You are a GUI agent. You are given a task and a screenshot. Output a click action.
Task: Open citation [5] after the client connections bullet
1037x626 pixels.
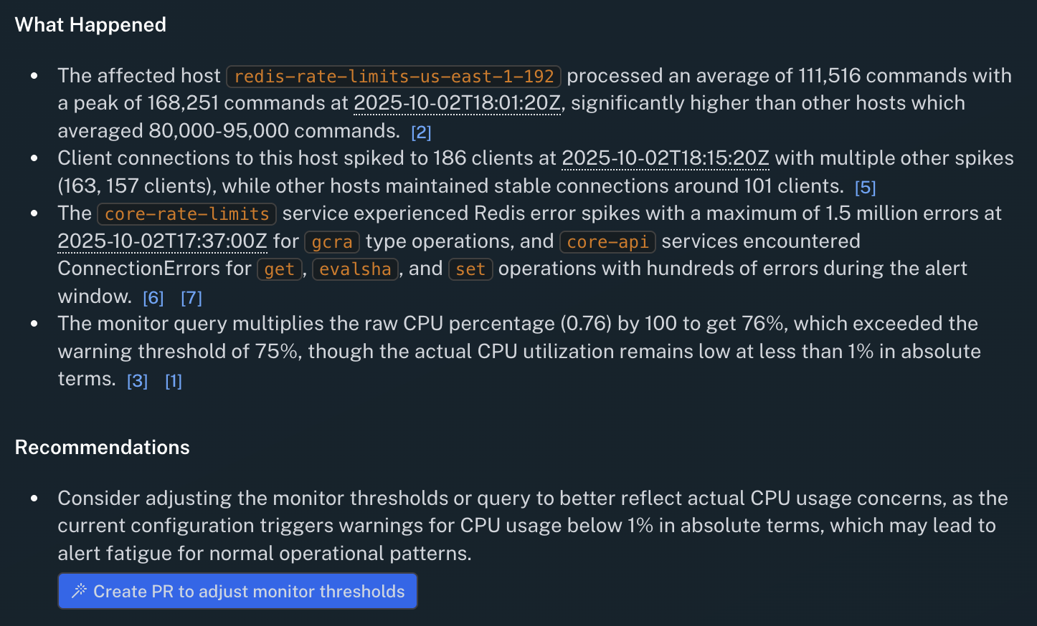coord(866,186)
